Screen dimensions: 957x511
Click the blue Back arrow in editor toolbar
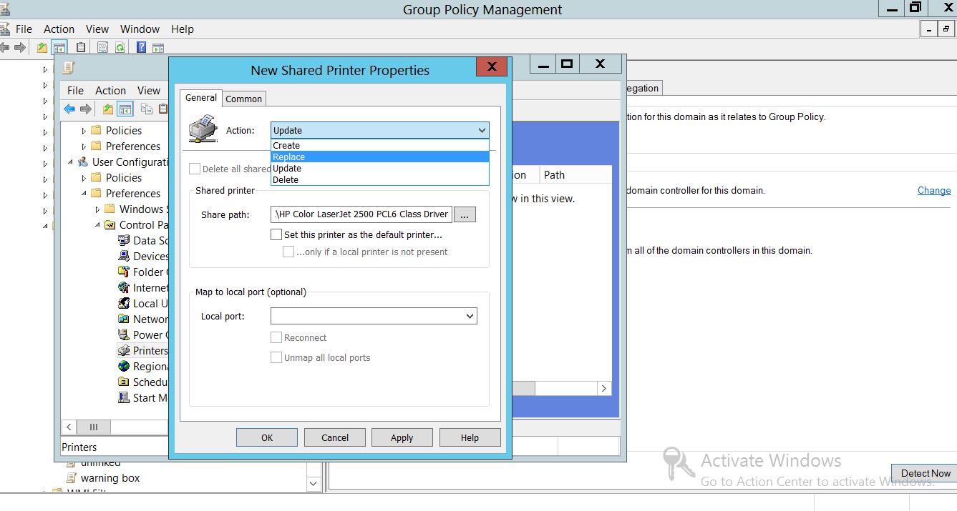pyautogui.click(x=69, y=109)
